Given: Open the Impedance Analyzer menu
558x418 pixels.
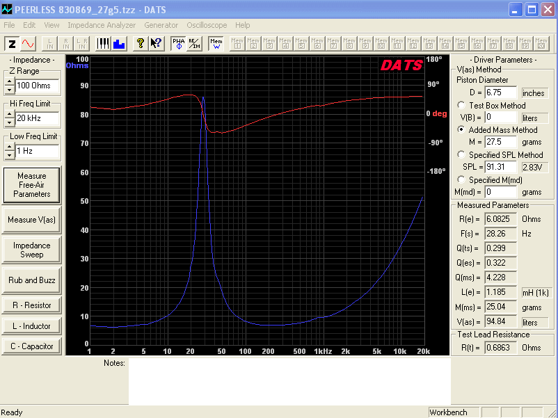Looking at the screenshot, I should pyautogui.click(x=102, y=25).
